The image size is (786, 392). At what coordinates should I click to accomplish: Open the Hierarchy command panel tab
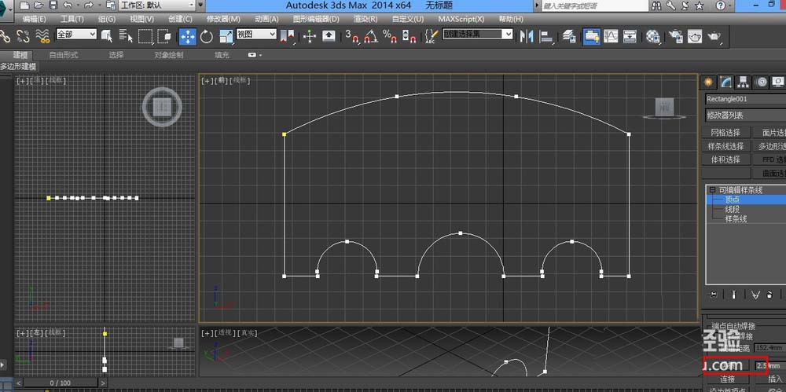(744, 82)
